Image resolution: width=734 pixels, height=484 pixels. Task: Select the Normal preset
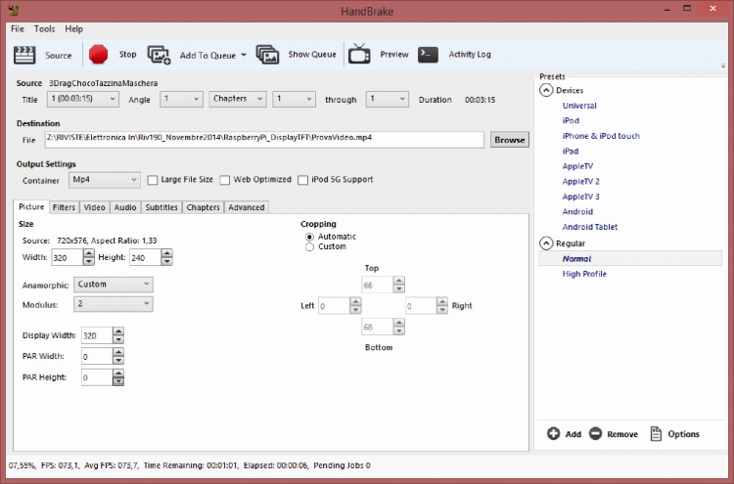[x=630, y=258]
